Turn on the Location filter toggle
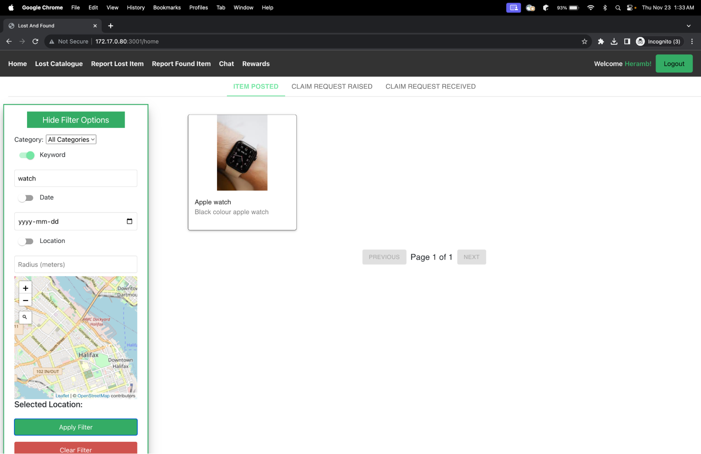701x454 pixels. [26, 241]
